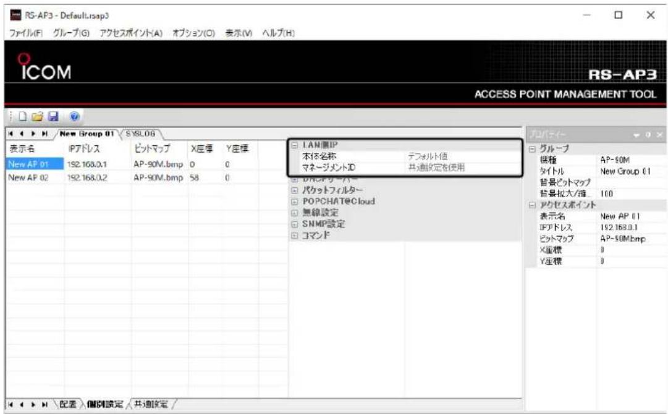Click the X座標 column header
Image resolution: width=668 pixels, height=414 pixels.
coord(205,149)
